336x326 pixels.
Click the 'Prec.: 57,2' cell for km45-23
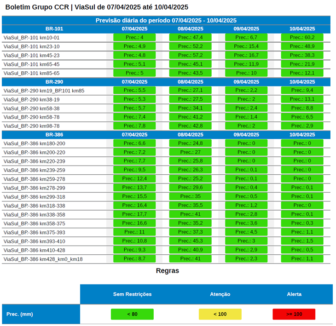click(x=190, y=55)
